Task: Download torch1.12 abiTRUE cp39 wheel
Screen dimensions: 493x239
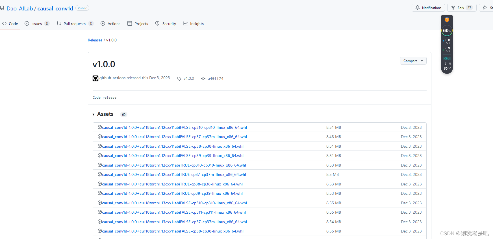Action: click(x=172, y=193)
